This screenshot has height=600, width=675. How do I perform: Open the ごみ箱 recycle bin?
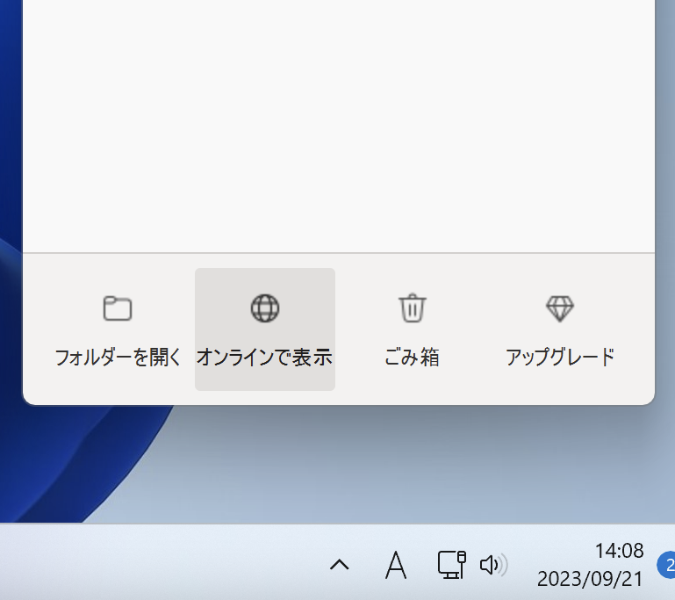point(413,329)
